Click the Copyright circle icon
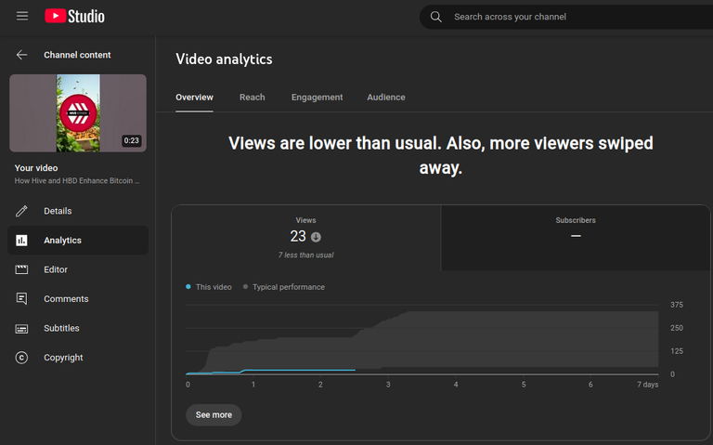713x445 pixels. (21, 358)
